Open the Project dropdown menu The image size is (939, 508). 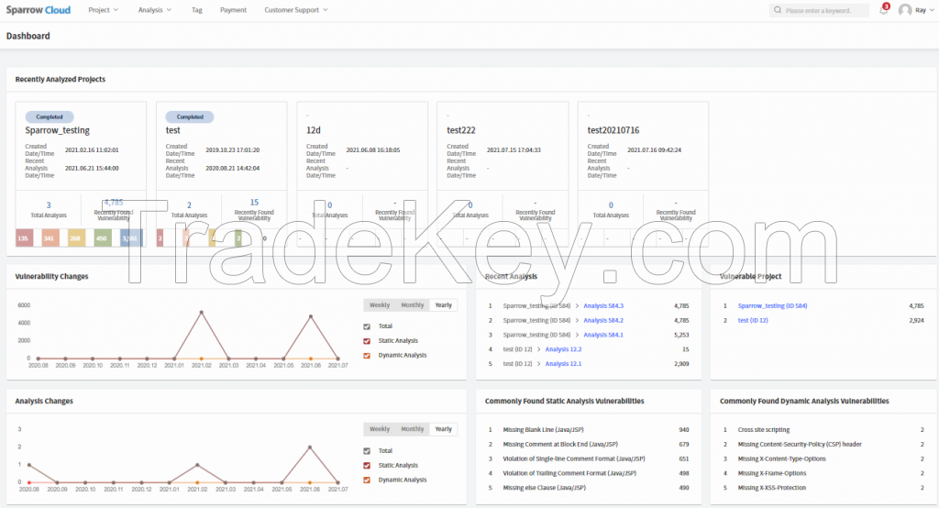pos(103,10)
